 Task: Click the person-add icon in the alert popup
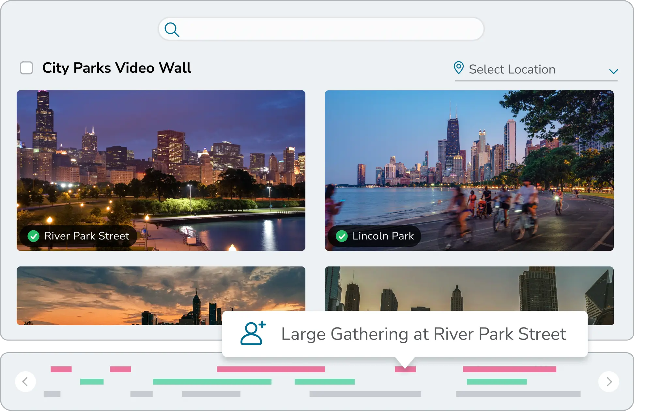pyautogui.click(x=252, y=333)
